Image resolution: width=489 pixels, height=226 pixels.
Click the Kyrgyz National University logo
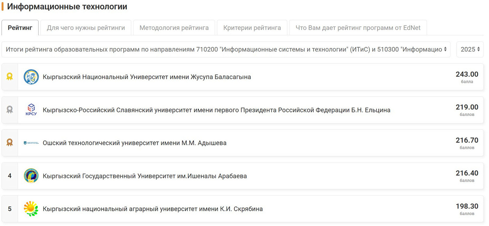[x=31, y=77]
